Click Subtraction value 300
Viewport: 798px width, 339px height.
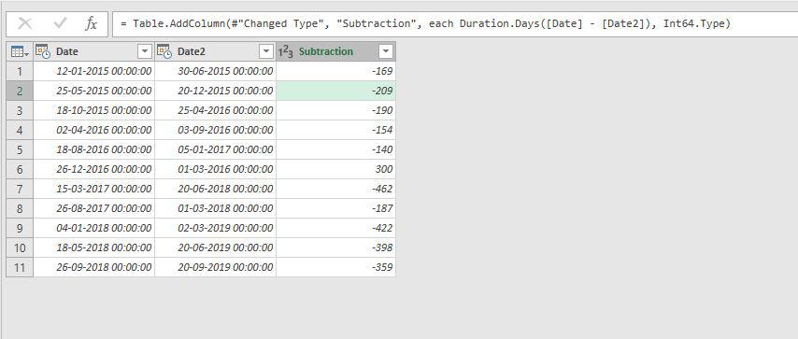335,169
